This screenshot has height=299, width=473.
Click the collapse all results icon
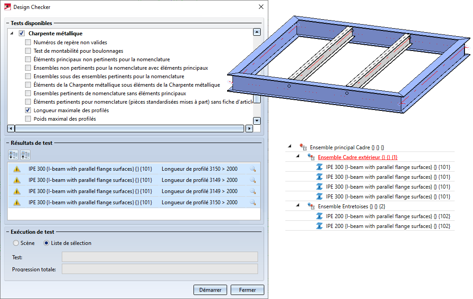[x=26, y=155]
